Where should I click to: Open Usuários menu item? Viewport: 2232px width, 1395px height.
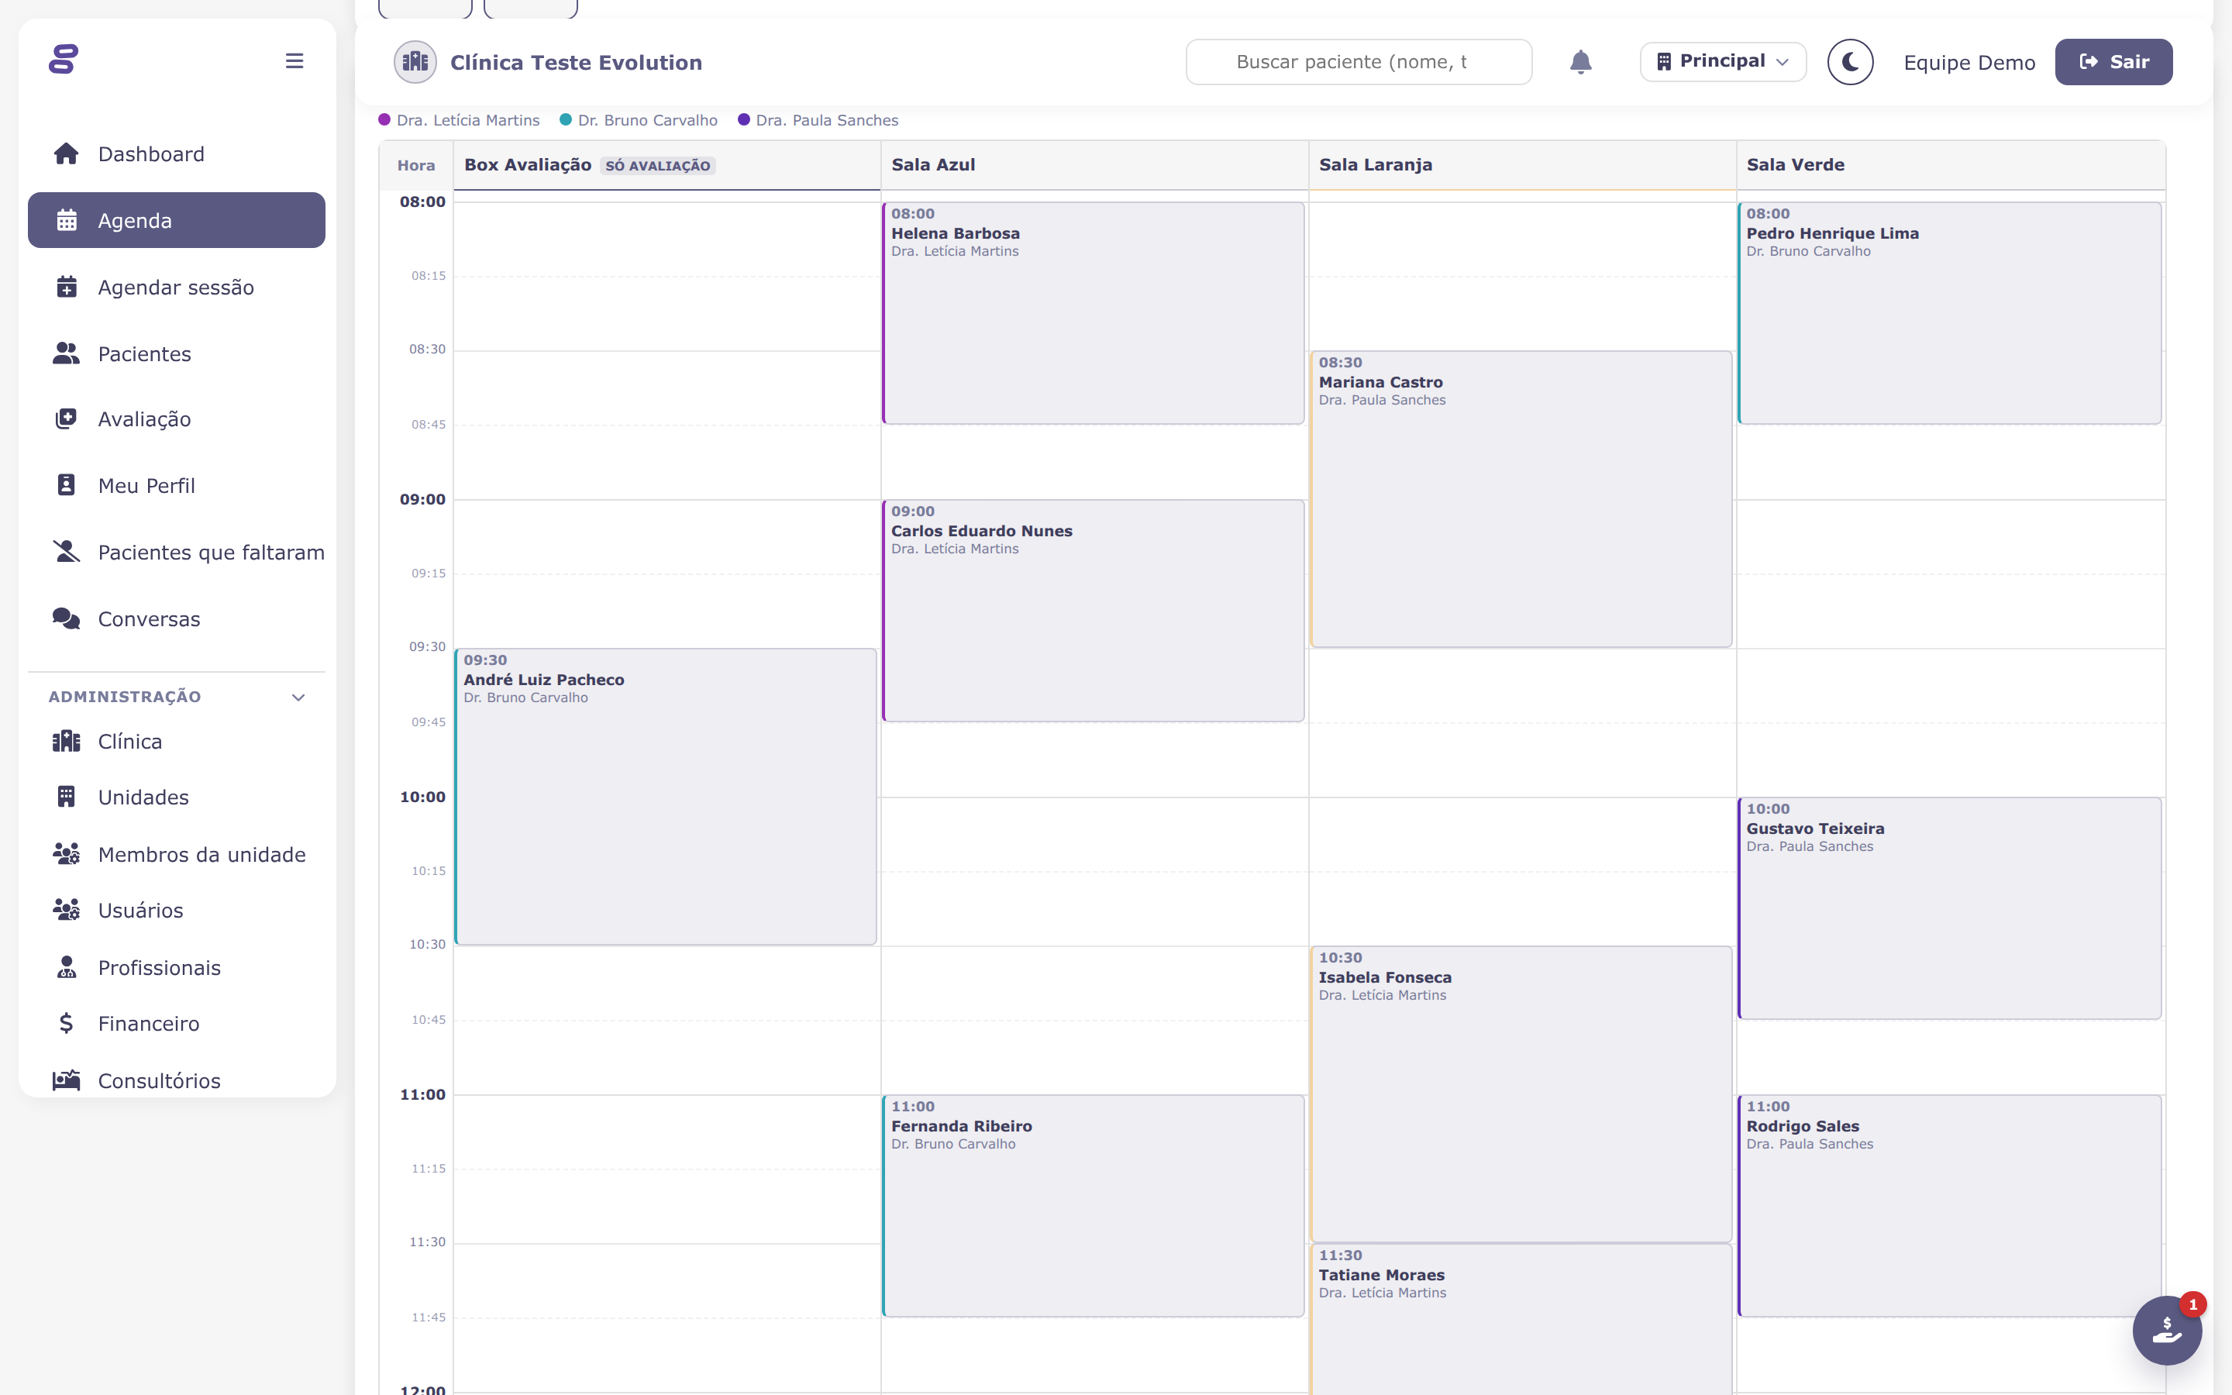[x=176, y=910]
